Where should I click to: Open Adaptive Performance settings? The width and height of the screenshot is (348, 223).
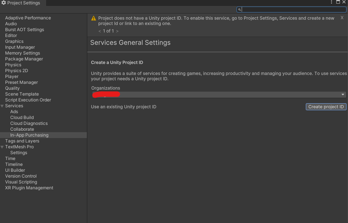coord(28,18)
